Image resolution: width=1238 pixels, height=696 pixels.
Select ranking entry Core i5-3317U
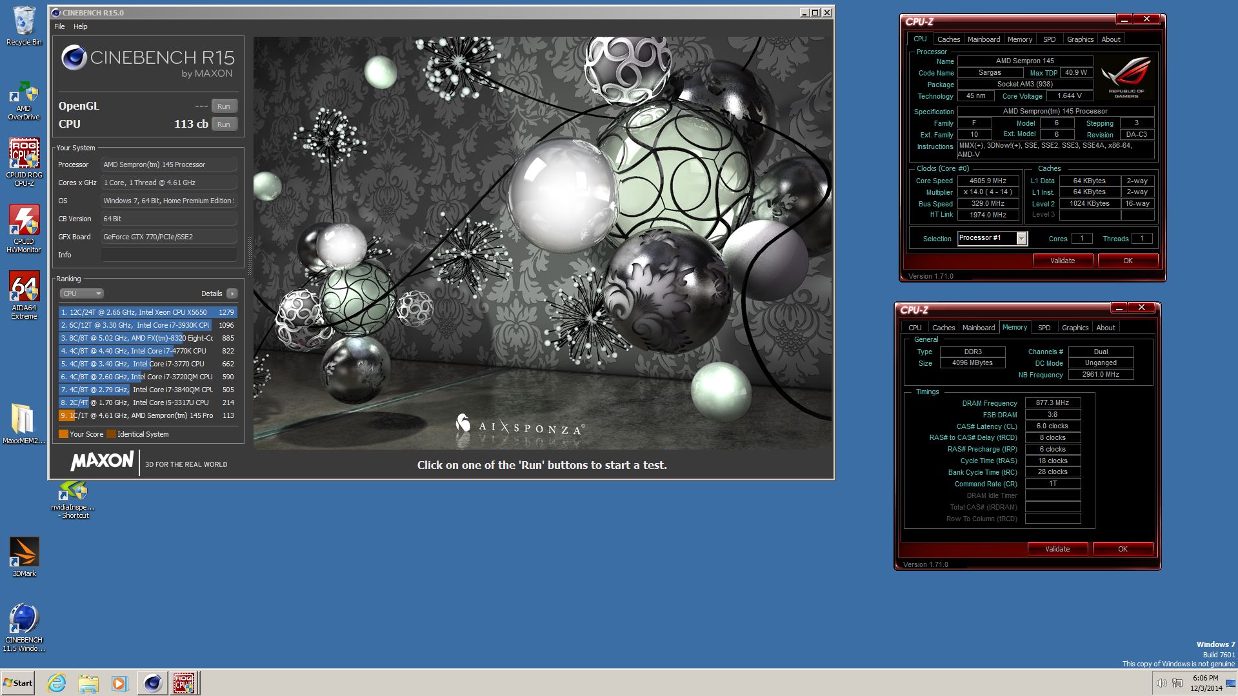coord(148,403)
